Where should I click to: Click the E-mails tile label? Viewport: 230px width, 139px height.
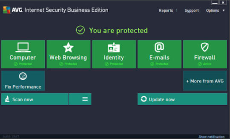pos(159,57)
